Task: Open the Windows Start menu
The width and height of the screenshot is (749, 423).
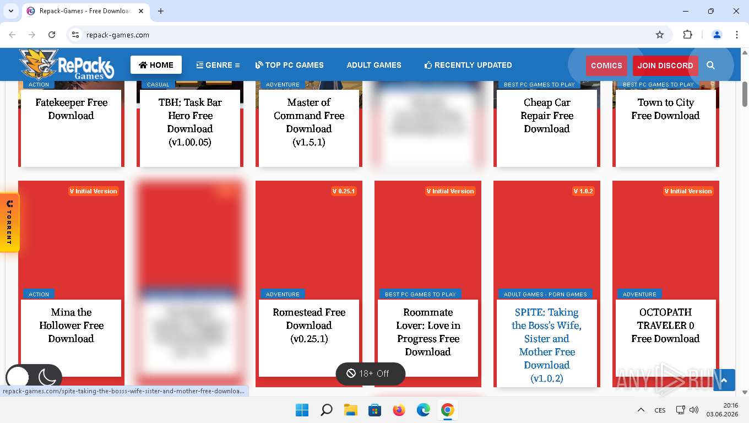Action: tap(302, 410)
